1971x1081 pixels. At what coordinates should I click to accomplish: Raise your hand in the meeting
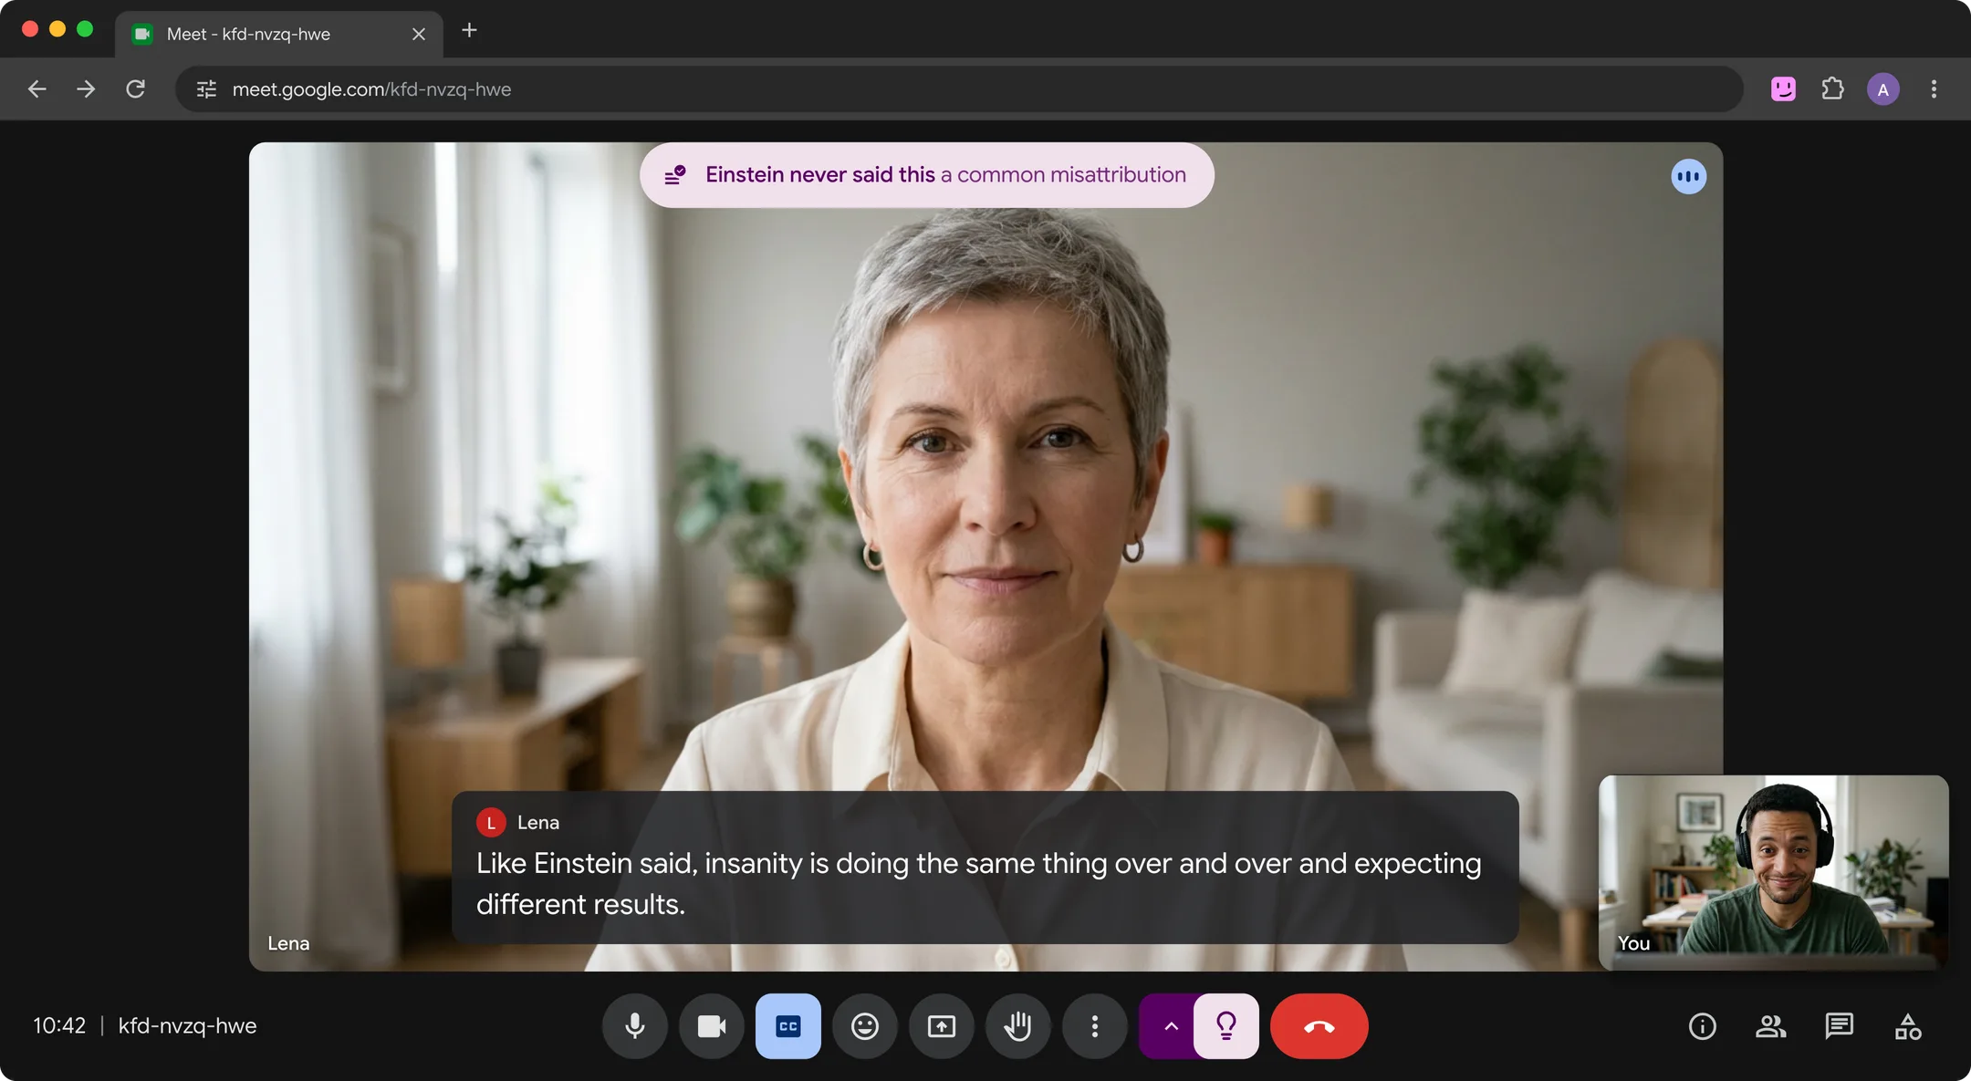pyautogui.click(x=1018, y=1026)
